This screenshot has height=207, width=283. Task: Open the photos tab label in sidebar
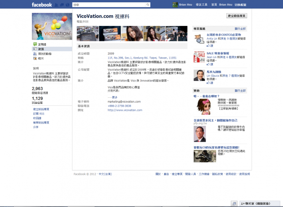click(41, 59)
